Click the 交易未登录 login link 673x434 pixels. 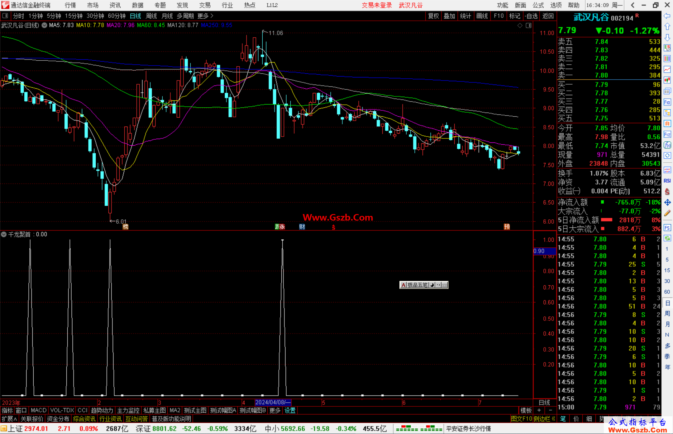(377, 5)
